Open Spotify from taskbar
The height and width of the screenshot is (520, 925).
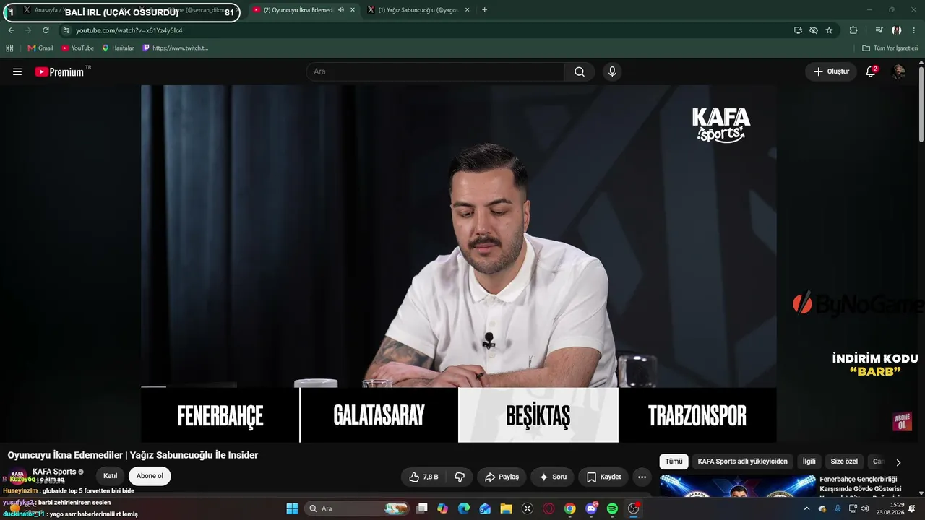(612, 508)
